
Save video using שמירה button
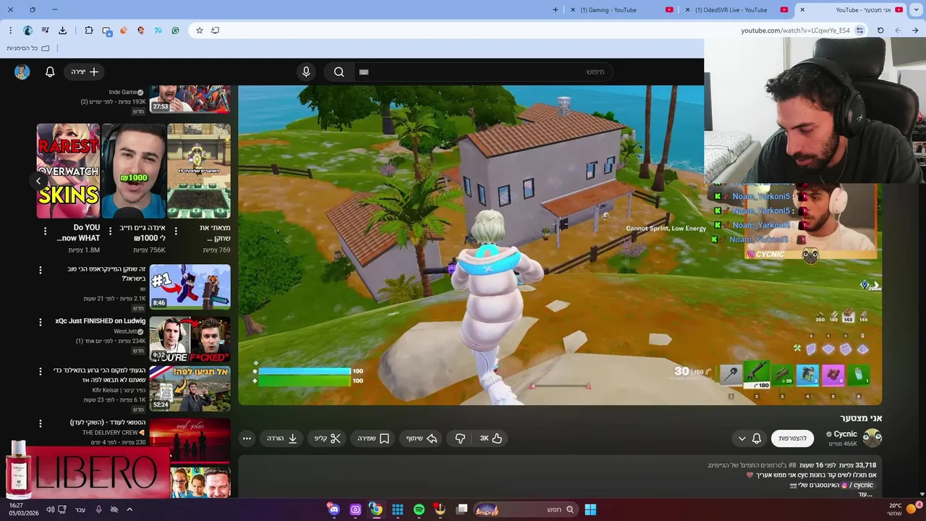click(x=373, y=439)
